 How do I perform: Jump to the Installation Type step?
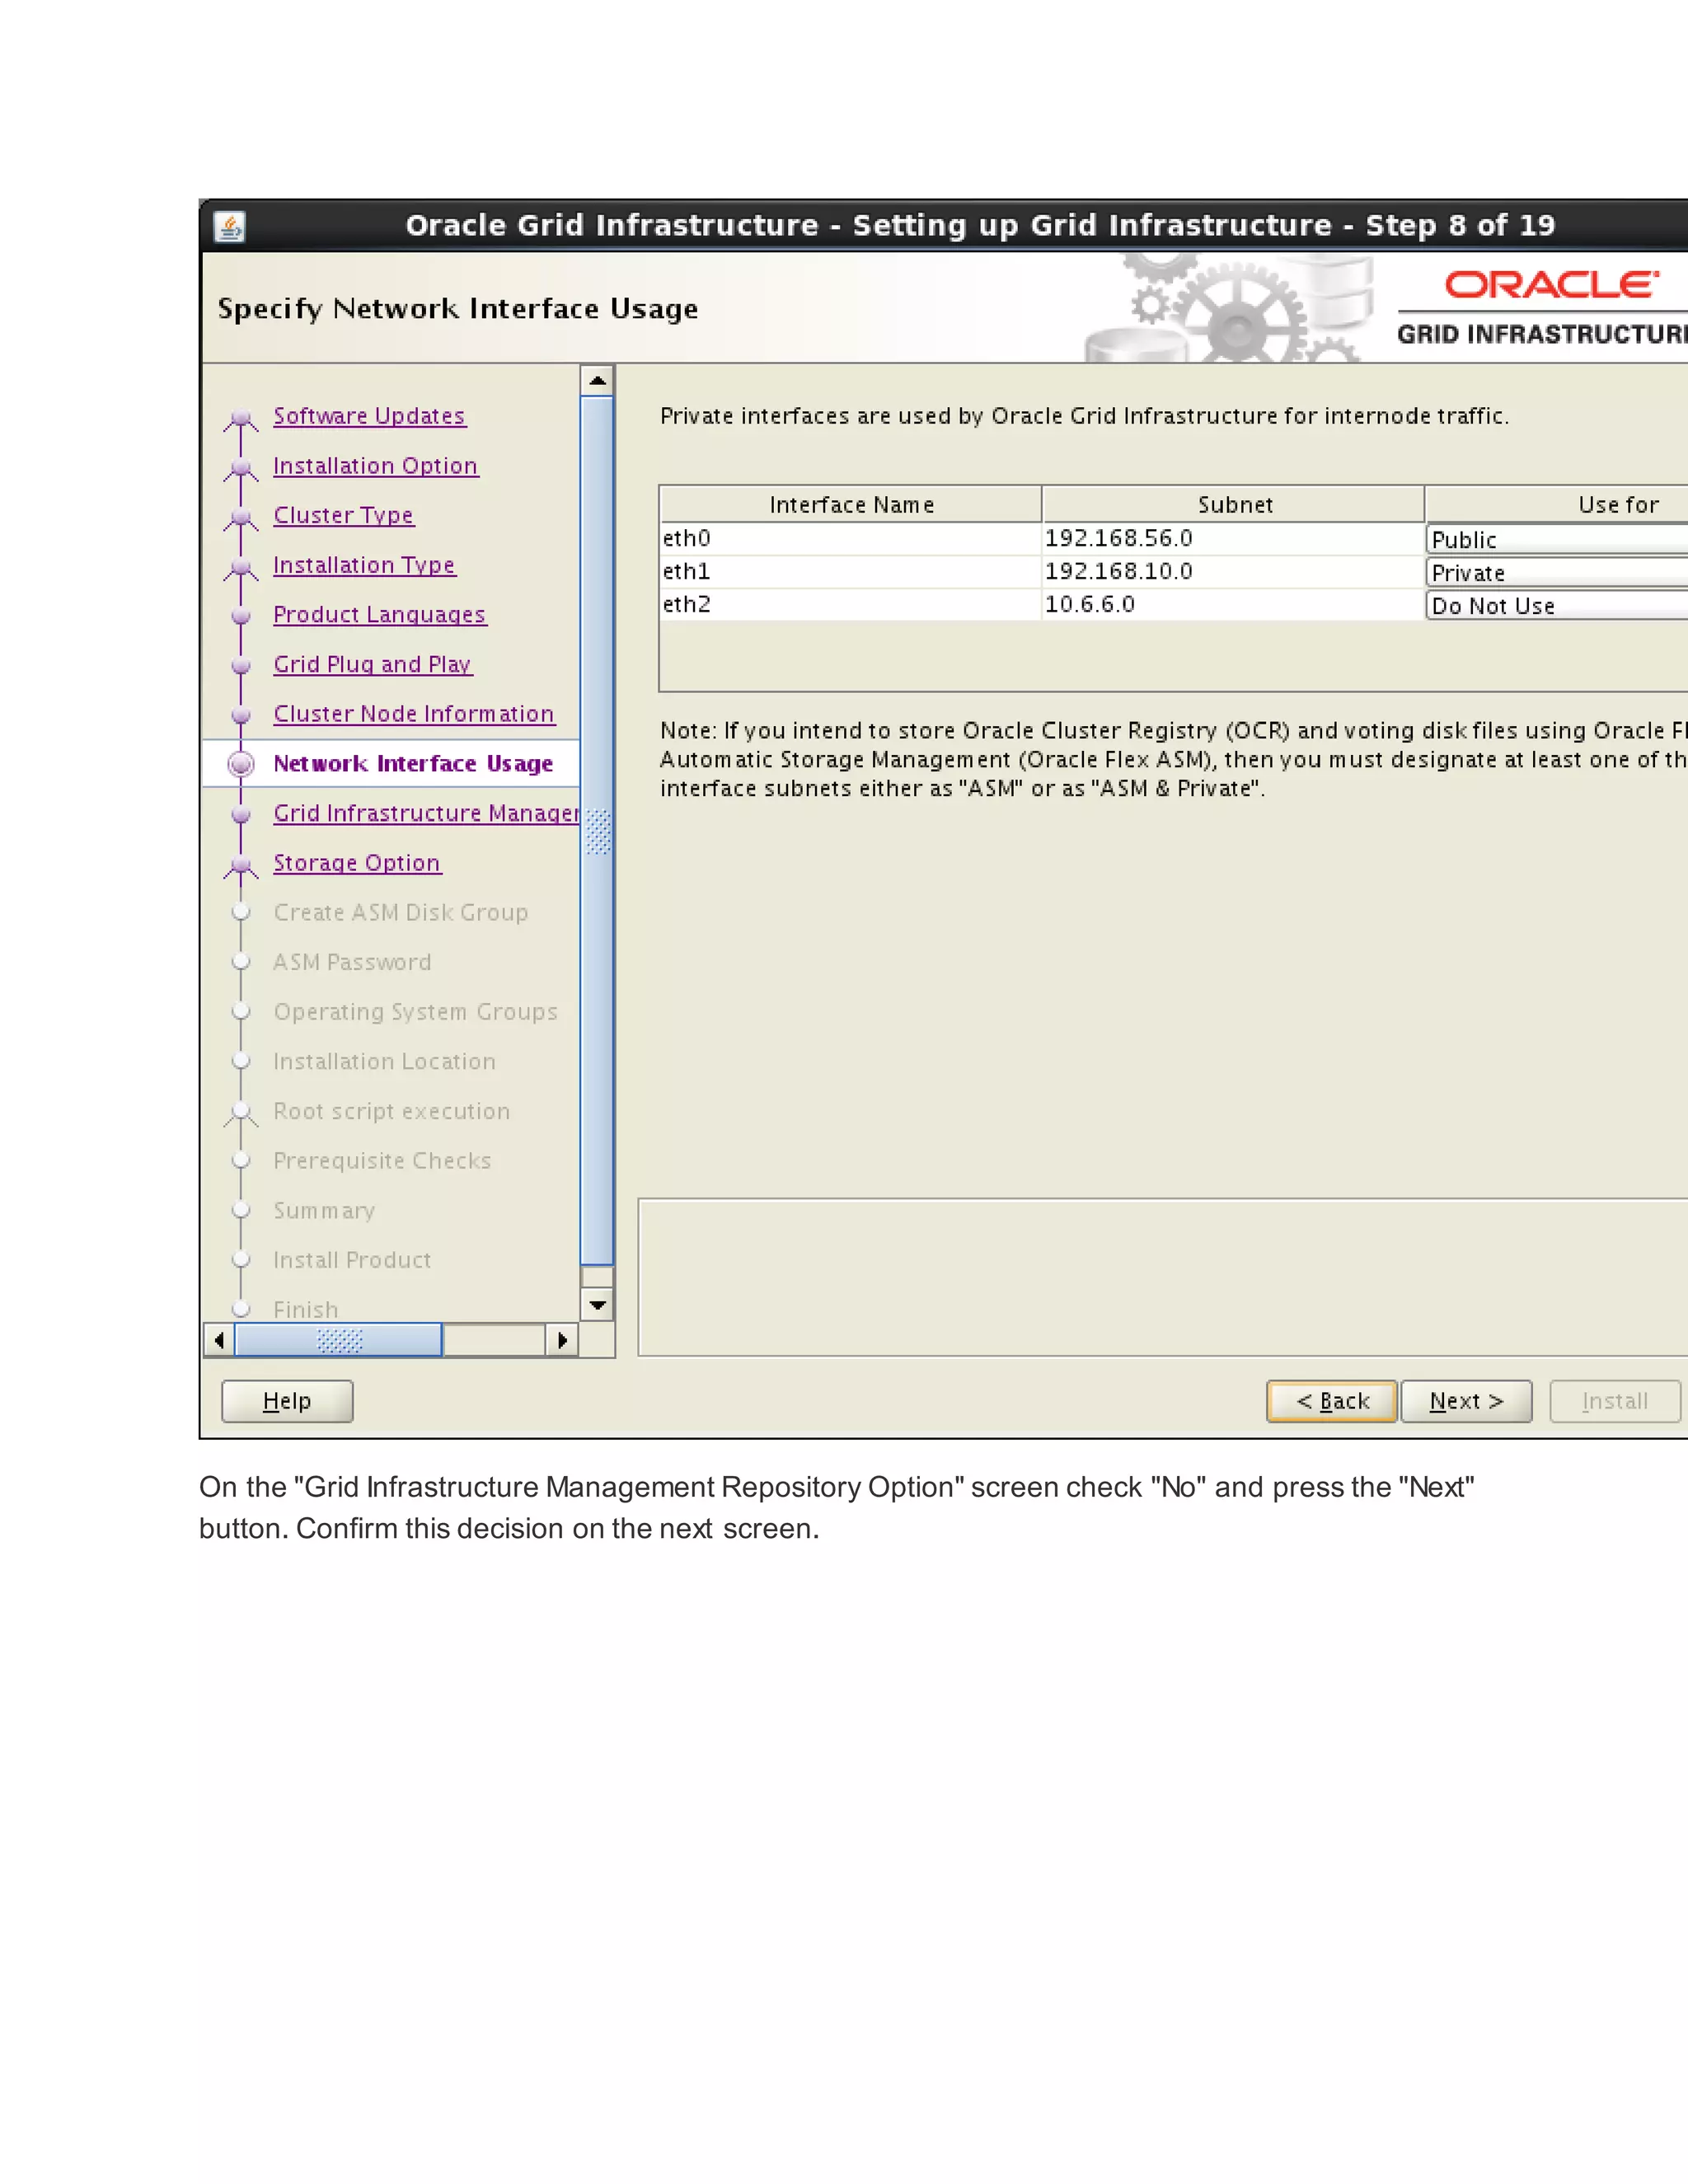click(364, 565)
